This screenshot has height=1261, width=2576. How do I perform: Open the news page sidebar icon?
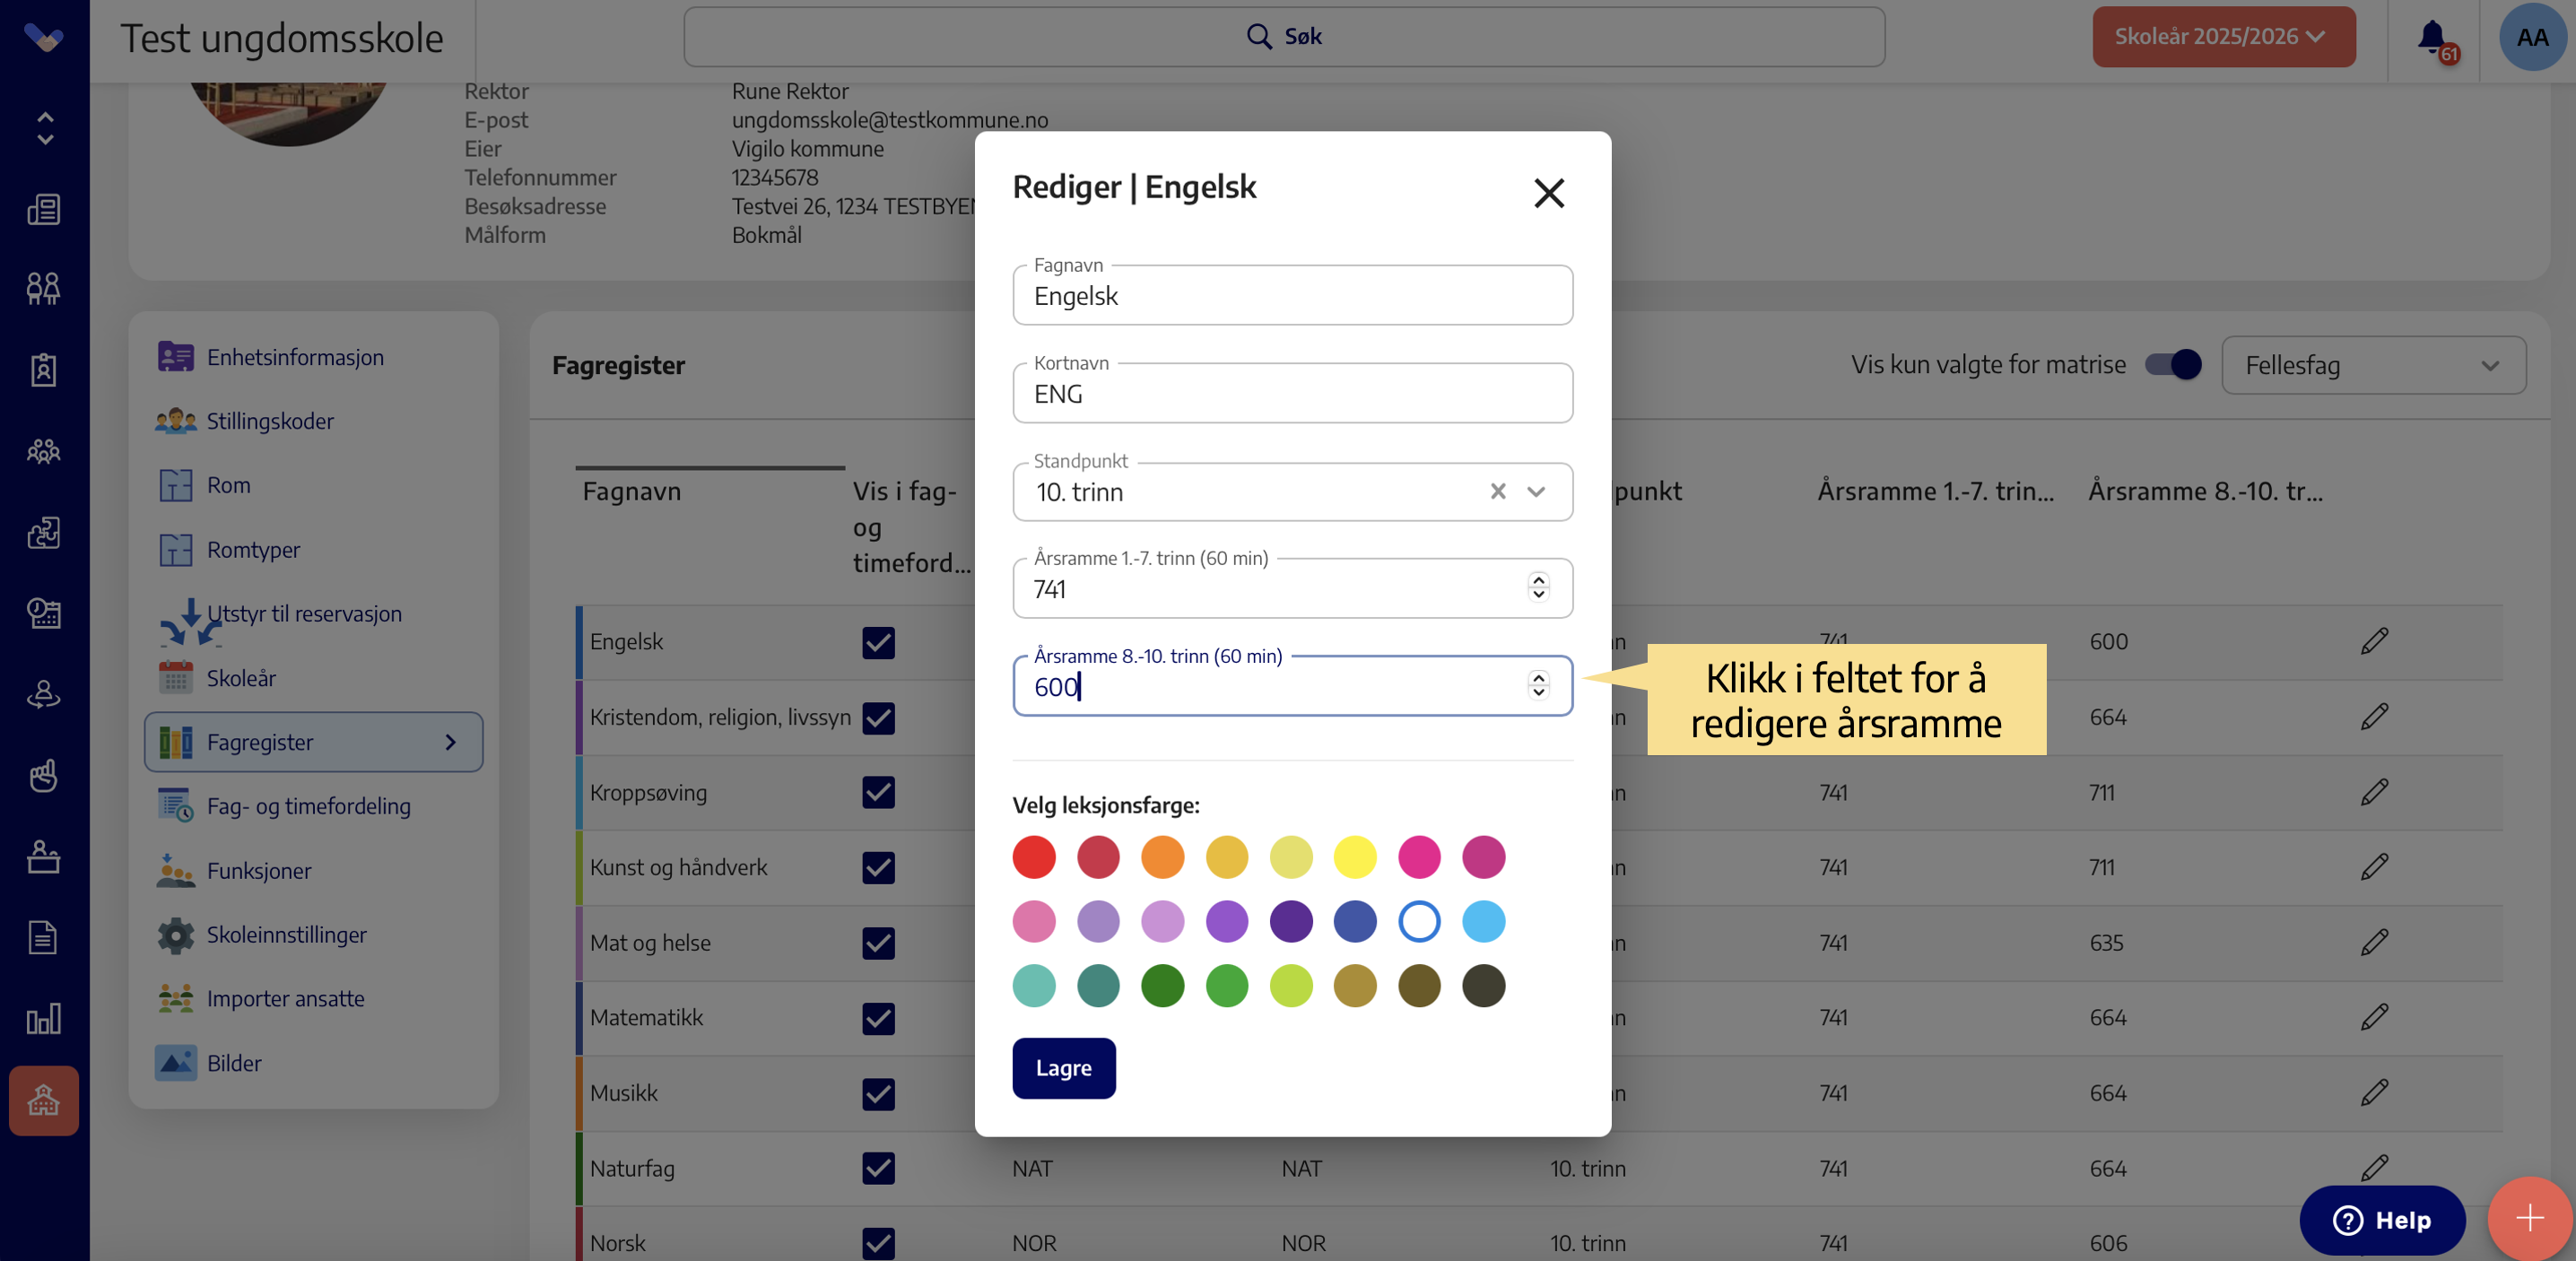tap(44, 209)
